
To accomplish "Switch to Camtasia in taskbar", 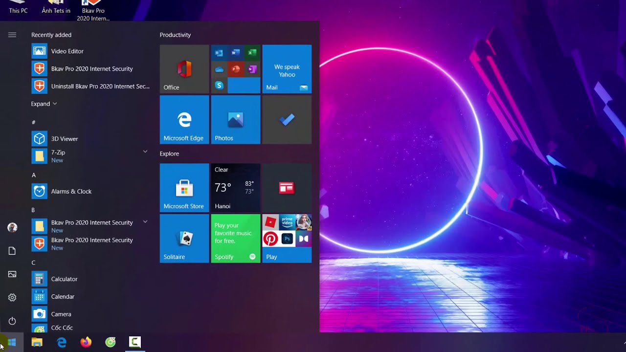I will coord(135,342).
